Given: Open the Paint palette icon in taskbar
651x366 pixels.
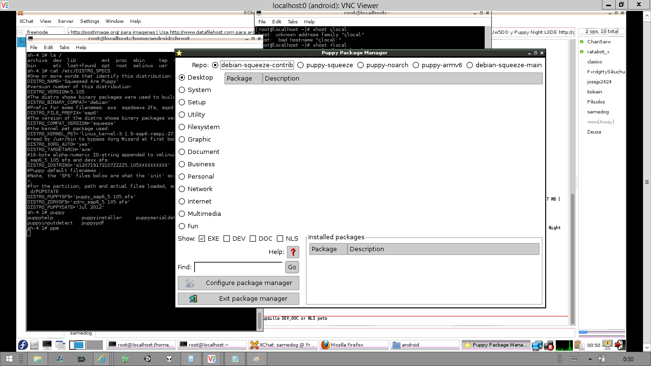Looking at the screenshot, I should pyautogui.click(x=257, y=359).
